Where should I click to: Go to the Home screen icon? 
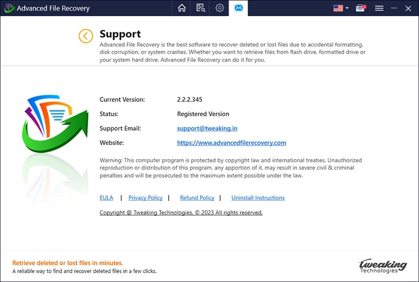[x=182, y=8]
